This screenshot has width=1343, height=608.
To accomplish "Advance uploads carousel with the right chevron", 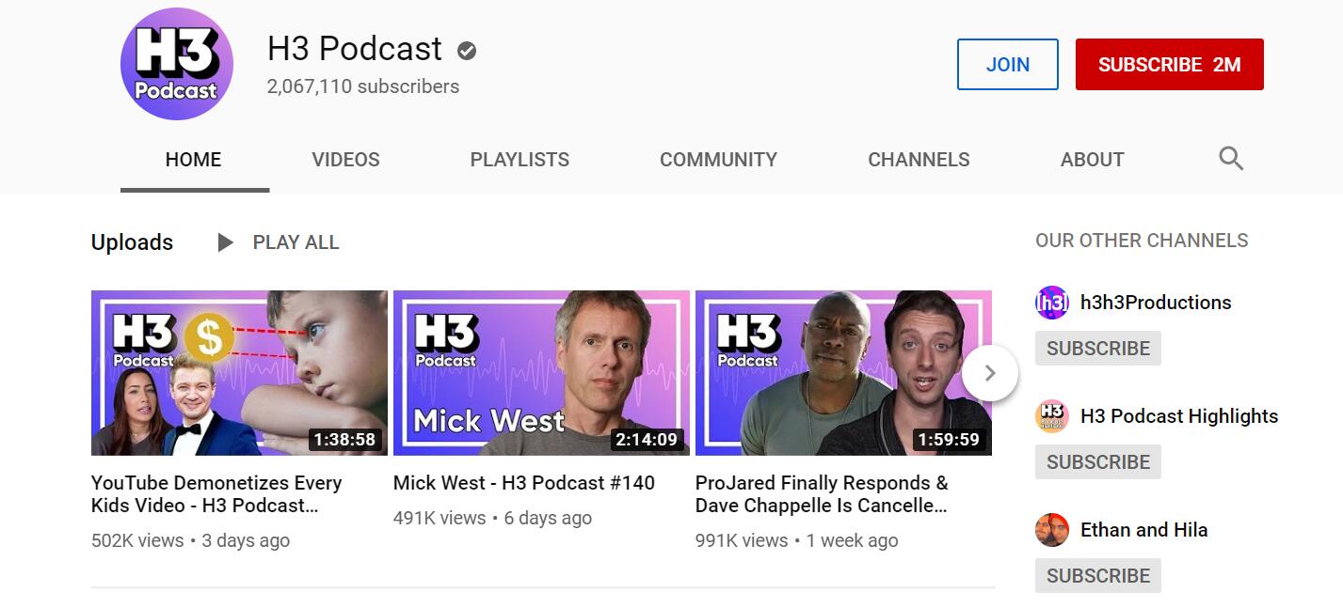I will pyautogui.click(x=990, y=373).
